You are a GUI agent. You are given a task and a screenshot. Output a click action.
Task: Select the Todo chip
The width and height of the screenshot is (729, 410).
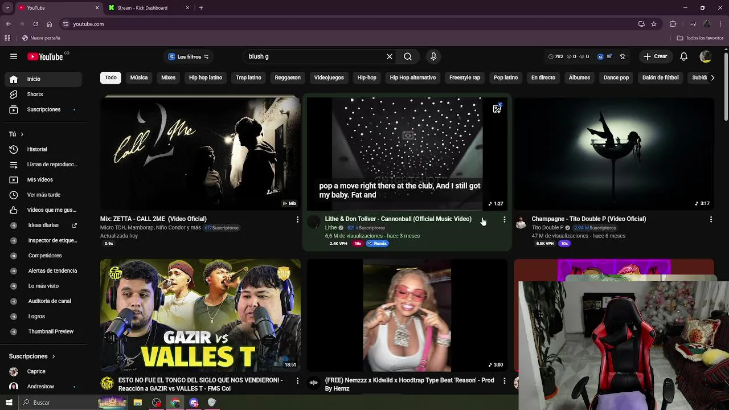point(110,77)
